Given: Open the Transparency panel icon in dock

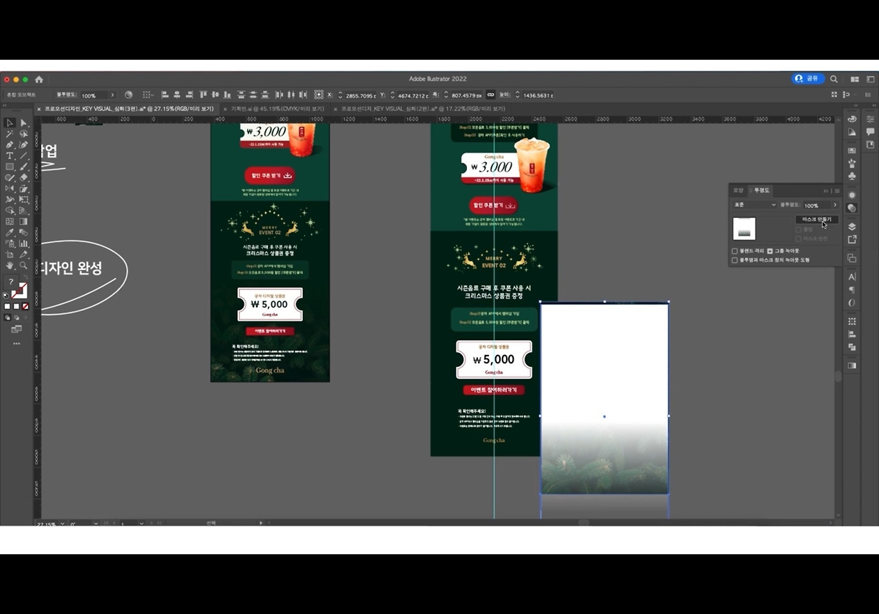Looking at the screenshot, I should [x=852, y=208].
